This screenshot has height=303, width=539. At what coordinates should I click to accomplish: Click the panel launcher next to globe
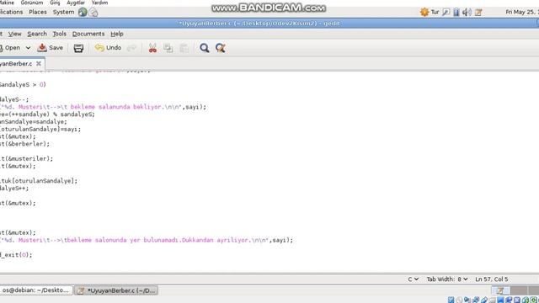pos(93,13)
